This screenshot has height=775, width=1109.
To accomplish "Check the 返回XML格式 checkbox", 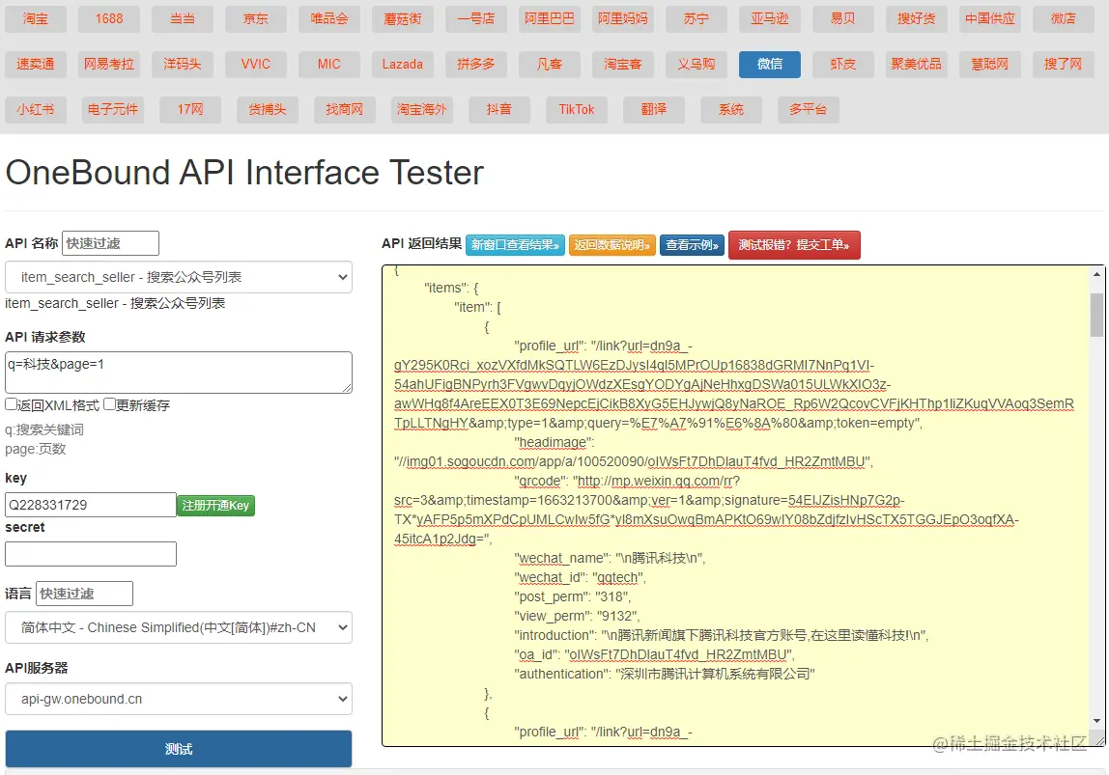I will pyautogui.click(x=11, y=404).
